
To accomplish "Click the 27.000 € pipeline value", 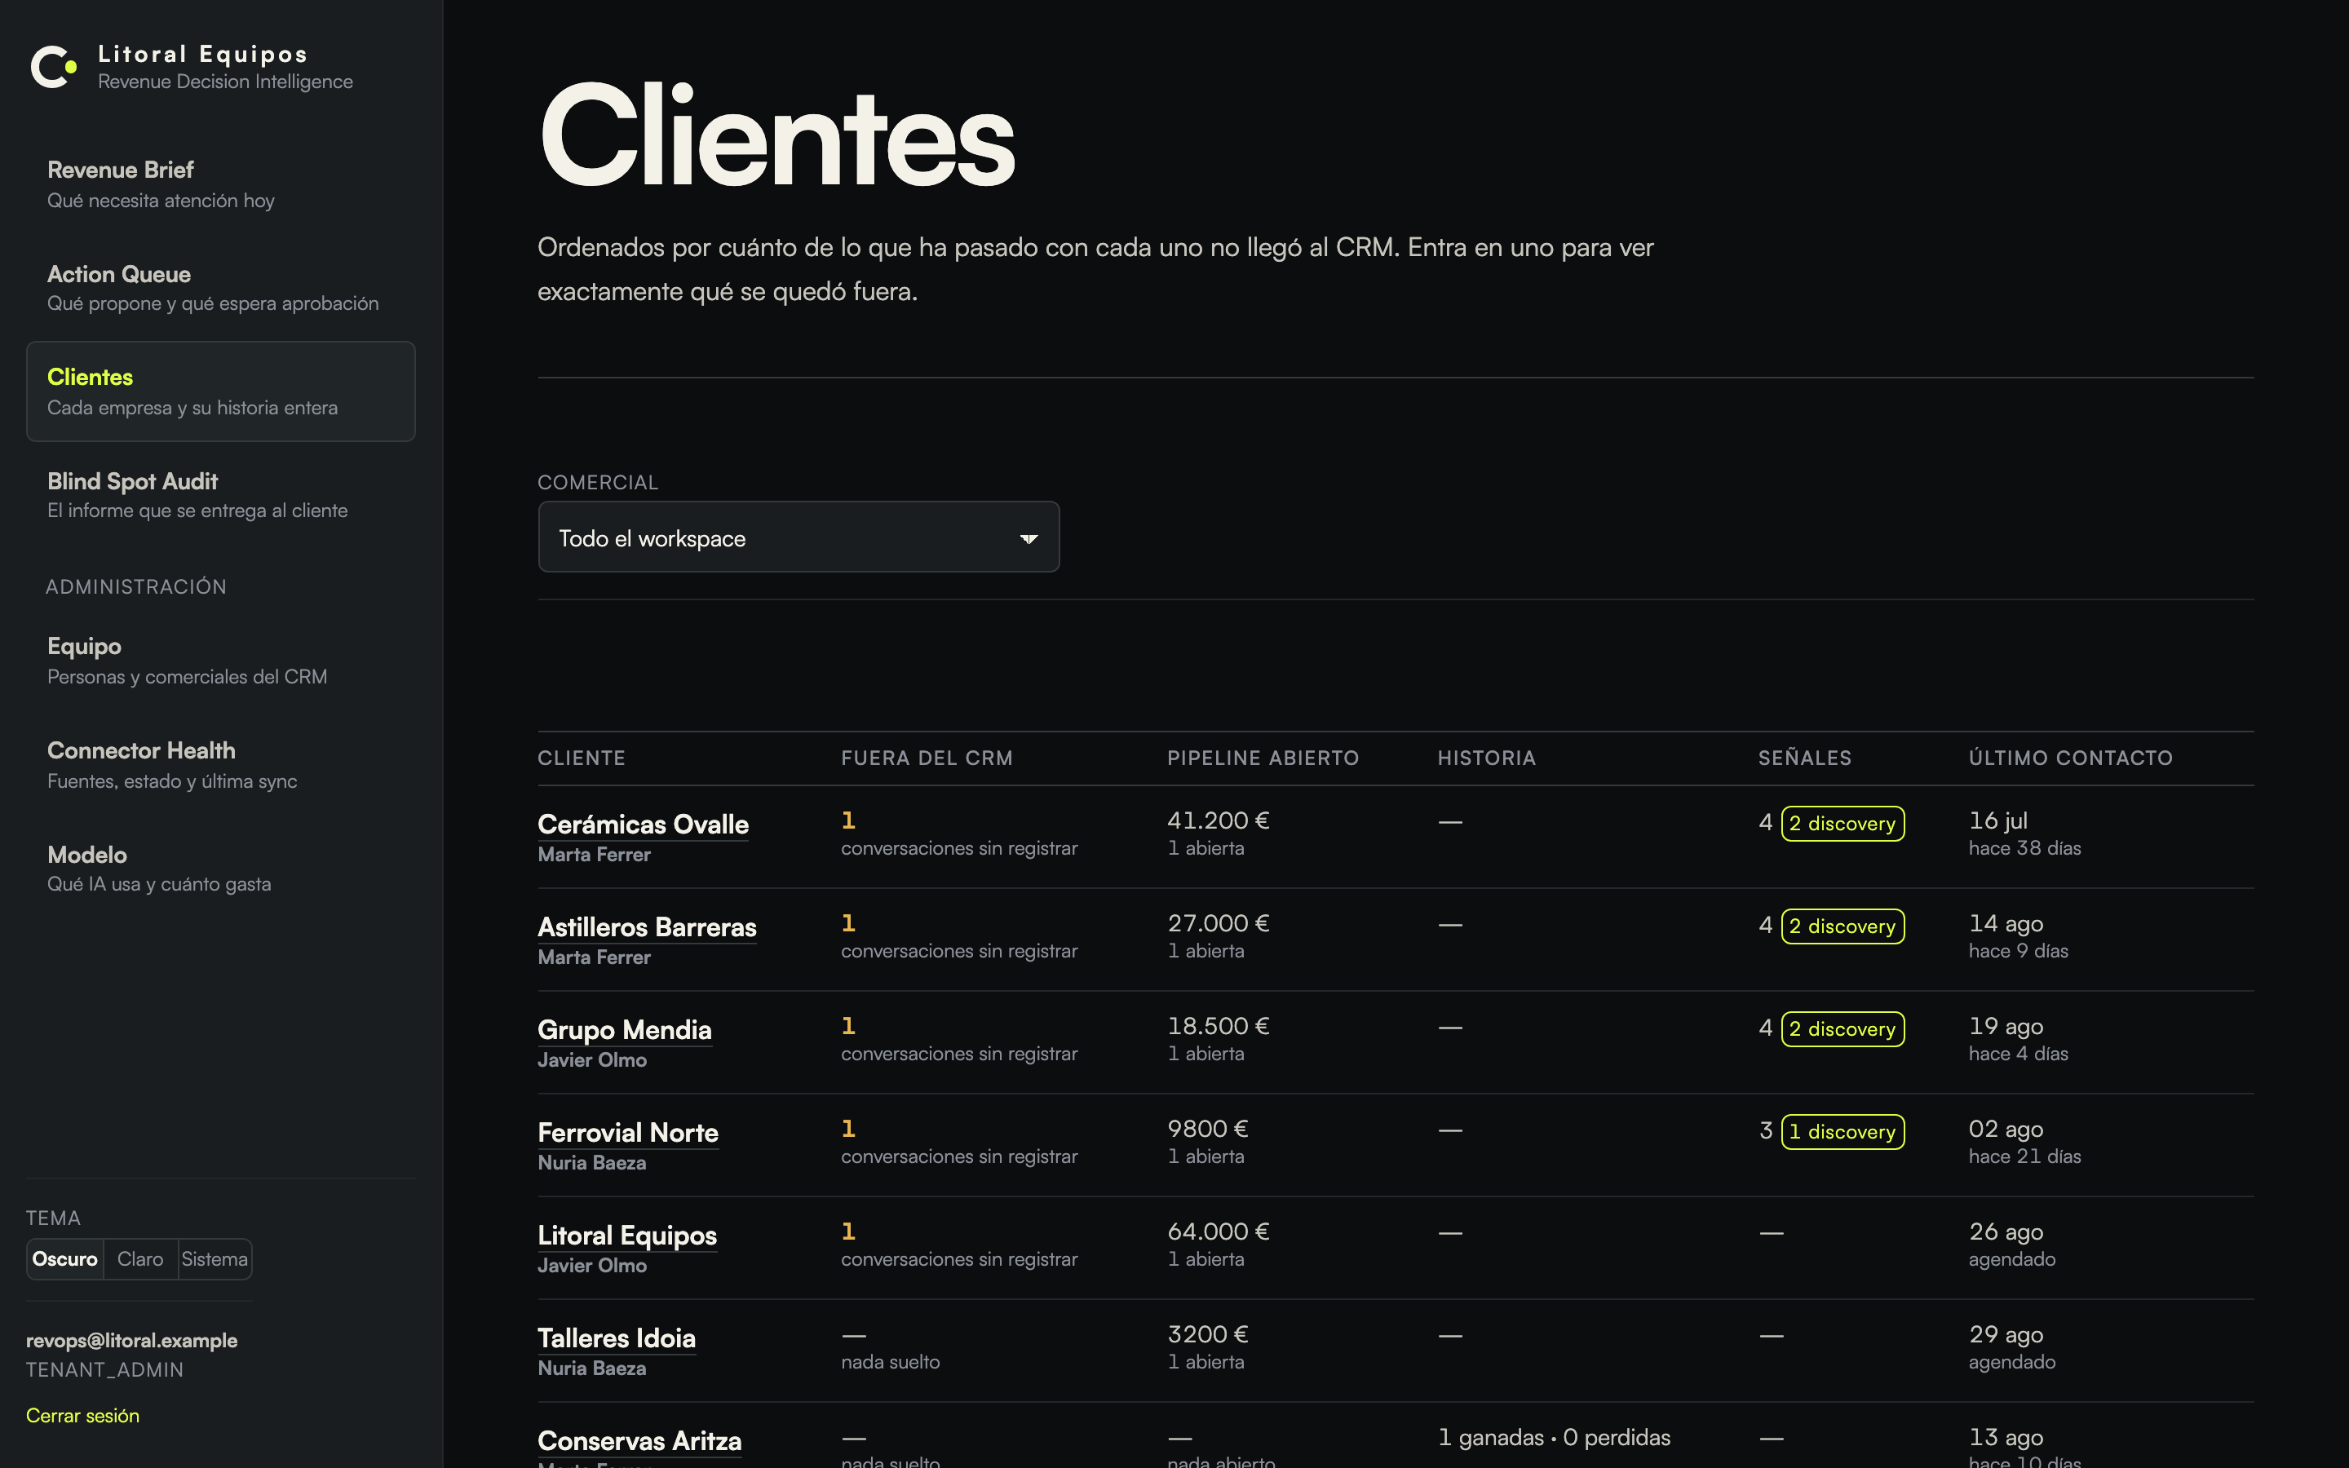I will pyautogui.click(x=1219, y=924).
